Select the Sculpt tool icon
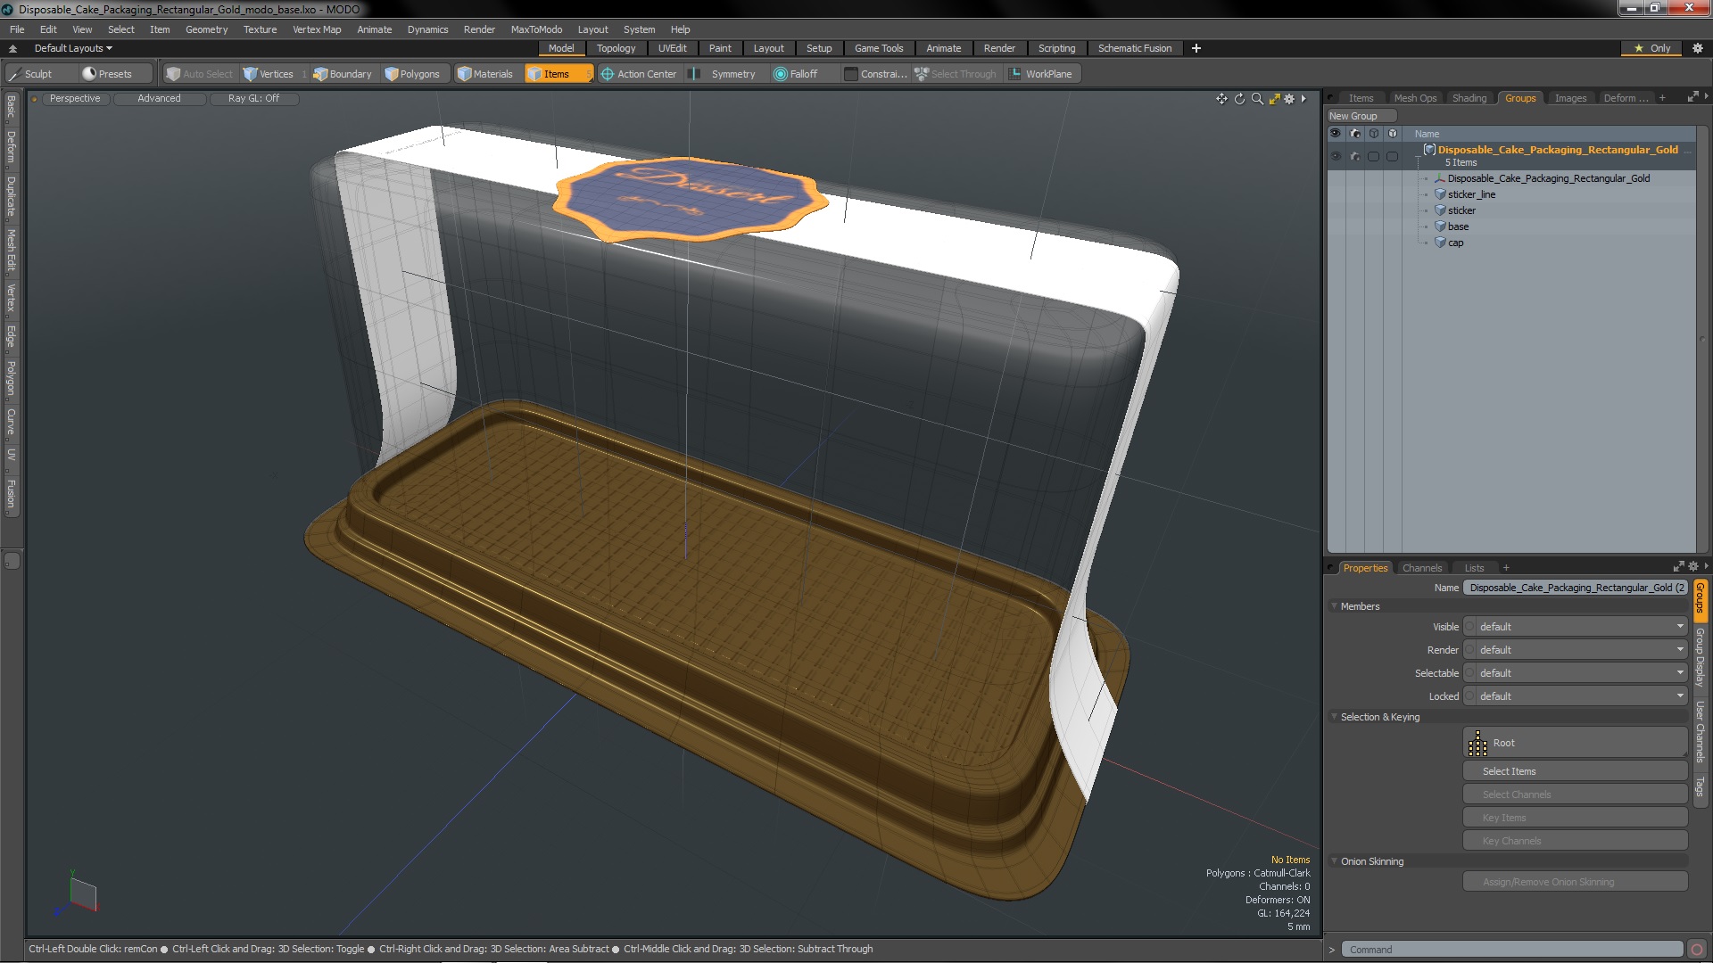 tap(14, 74)
